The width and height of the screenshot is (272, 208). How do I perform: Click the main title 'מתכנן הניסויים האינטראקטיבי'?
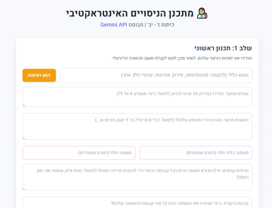(x=130, y=13)
